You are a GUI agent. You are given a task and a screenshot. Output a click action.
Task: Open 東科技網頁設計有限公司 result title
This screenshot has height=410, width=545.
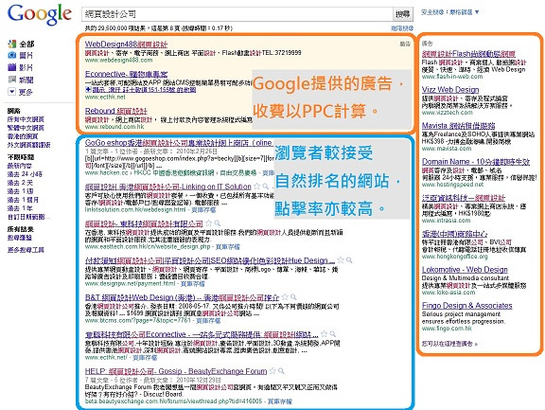pos(144,223)
